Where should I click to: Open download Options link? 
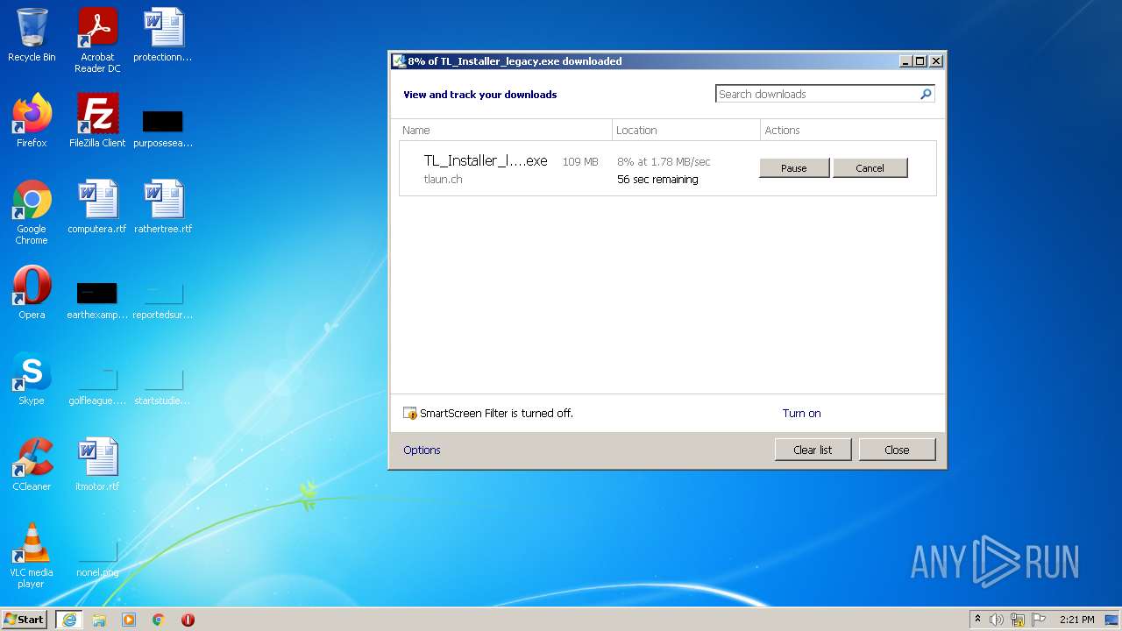coord(422,450)
